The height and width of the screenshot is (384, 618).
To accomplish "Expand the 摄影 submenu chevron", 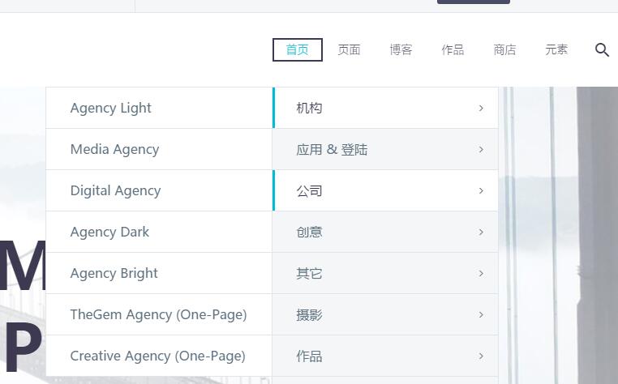I will 481,314.
